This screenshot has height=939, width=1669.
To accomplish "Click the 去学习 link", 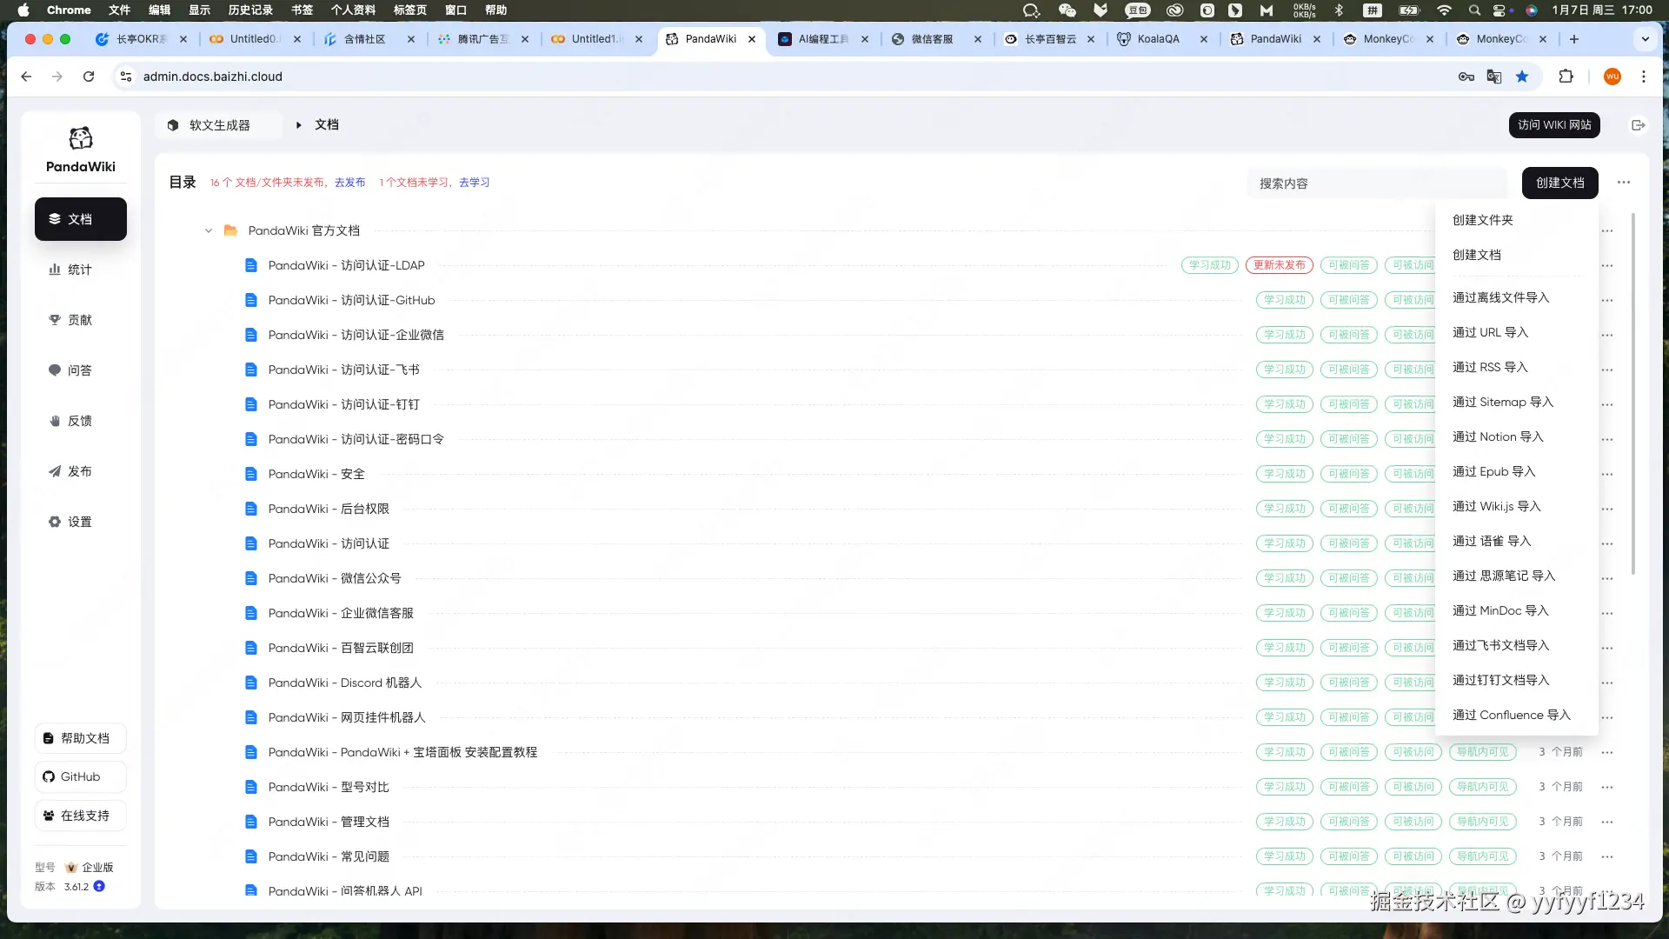I will pyautogui.click(x=475, y=183).
